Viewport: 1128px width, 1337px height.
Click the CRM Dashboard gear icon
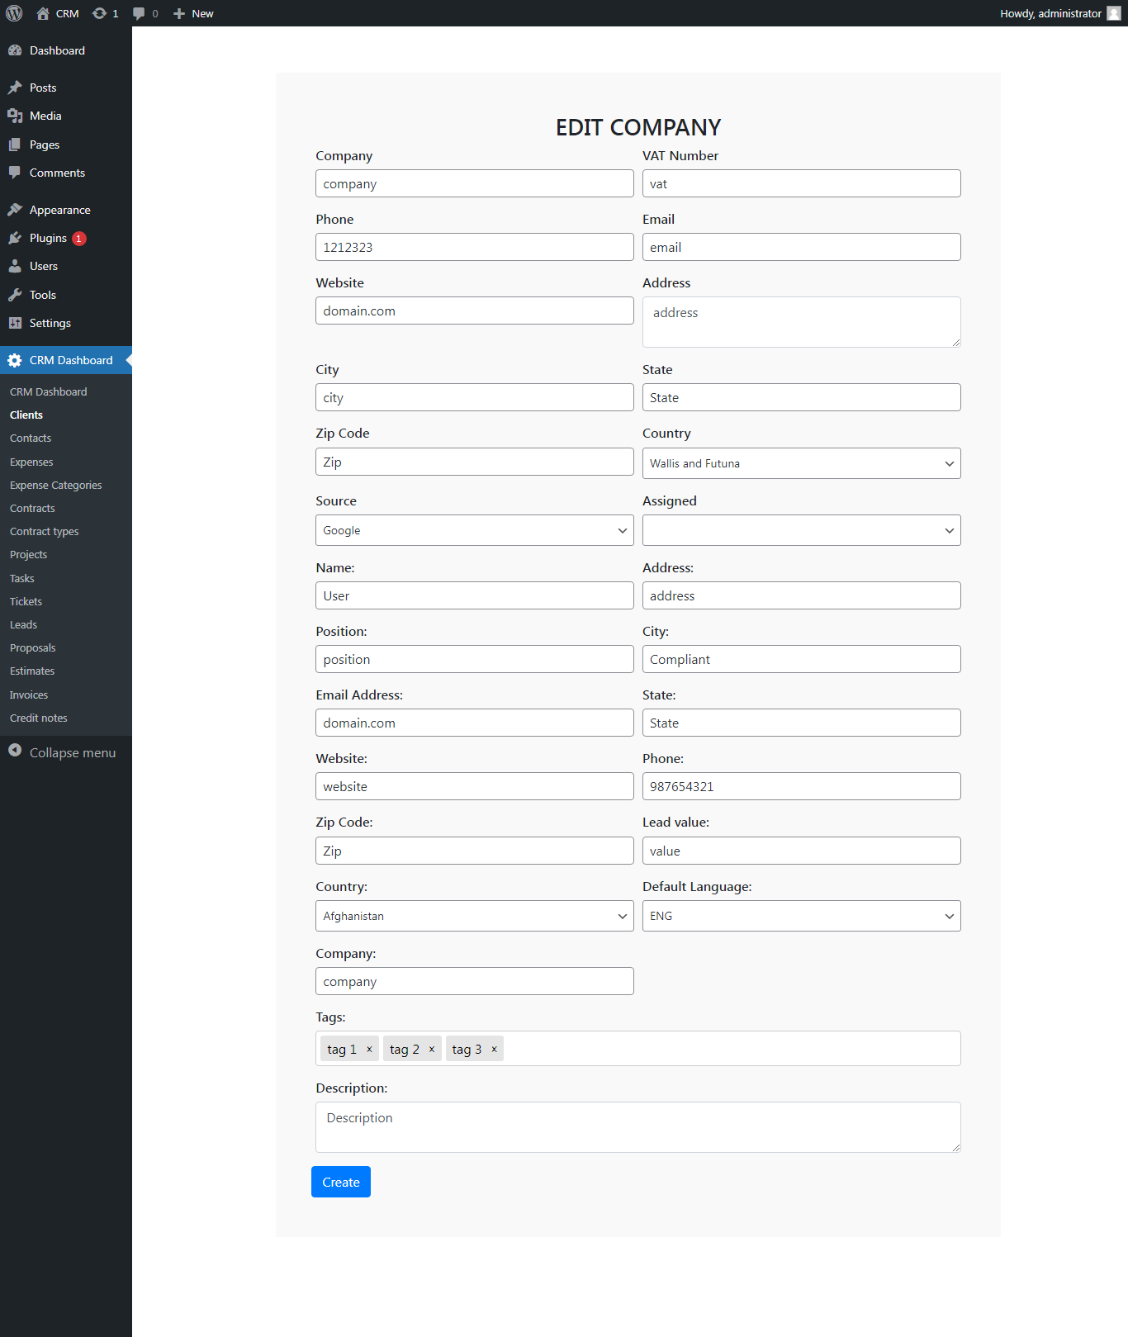coord(15,360)
